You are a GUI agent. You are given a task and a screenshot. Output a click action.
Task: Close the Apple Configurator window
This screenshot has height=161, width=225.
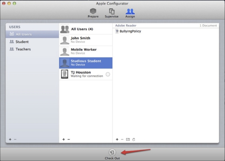click(x=4, y=3)
